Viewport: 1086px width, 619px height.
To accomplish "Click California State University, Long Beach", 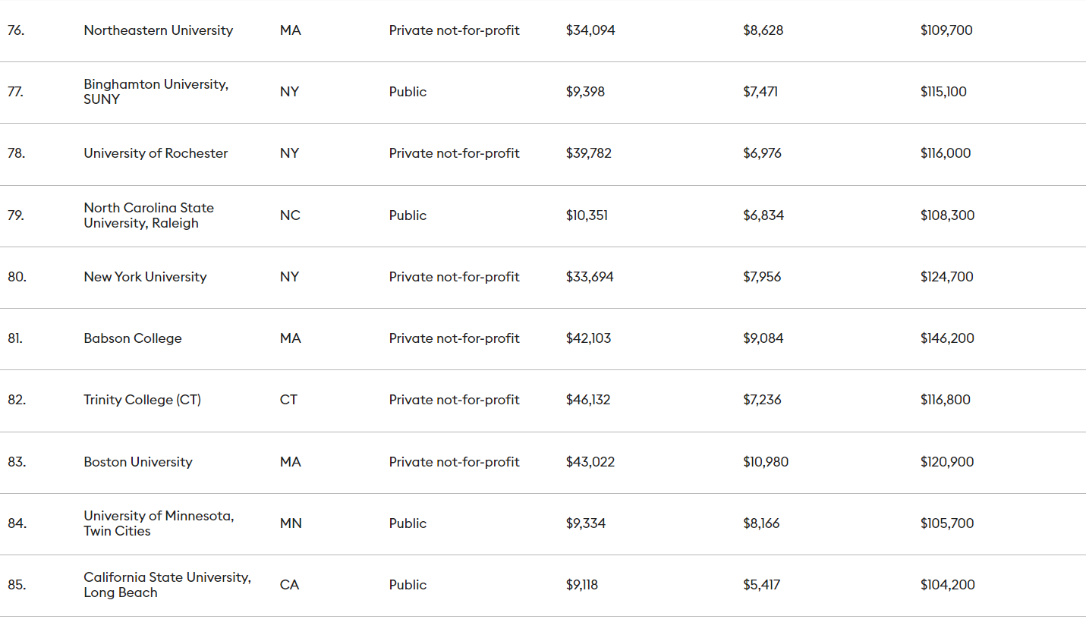I will [x=167, y=585].
